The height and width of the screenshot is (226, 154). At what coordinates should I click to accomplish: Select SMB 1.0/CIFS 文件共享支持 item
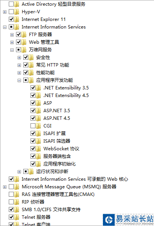(x=51, y=210)
